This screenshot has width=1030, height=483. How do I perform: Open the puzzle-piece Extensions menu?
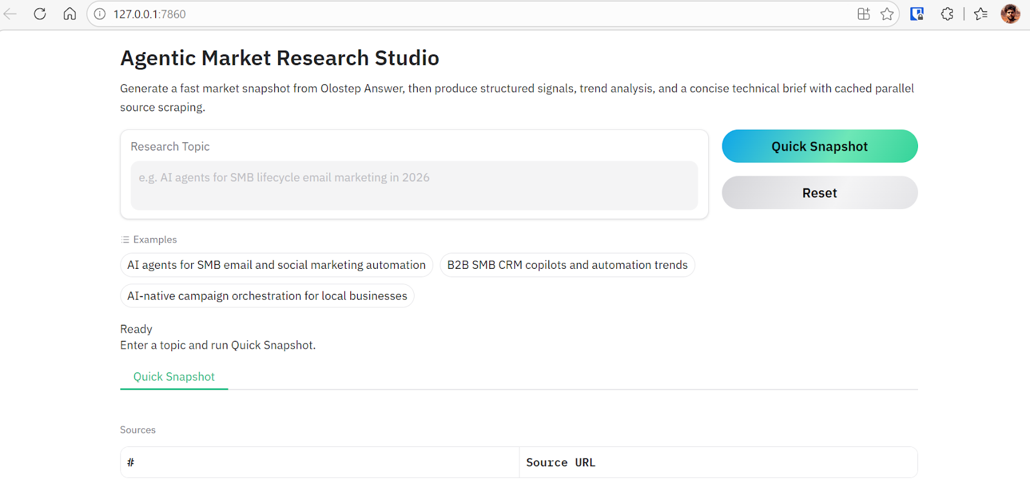[947, 14]
